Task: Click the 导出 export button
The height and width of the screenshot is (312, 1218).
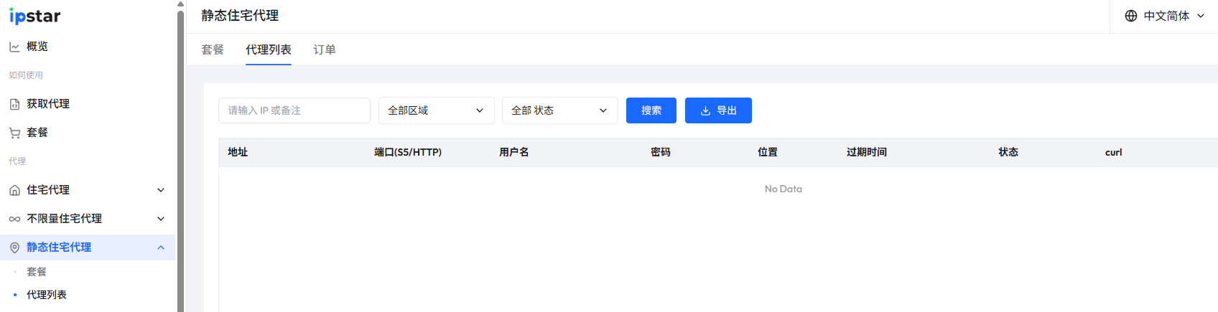Action: (718, 110)
